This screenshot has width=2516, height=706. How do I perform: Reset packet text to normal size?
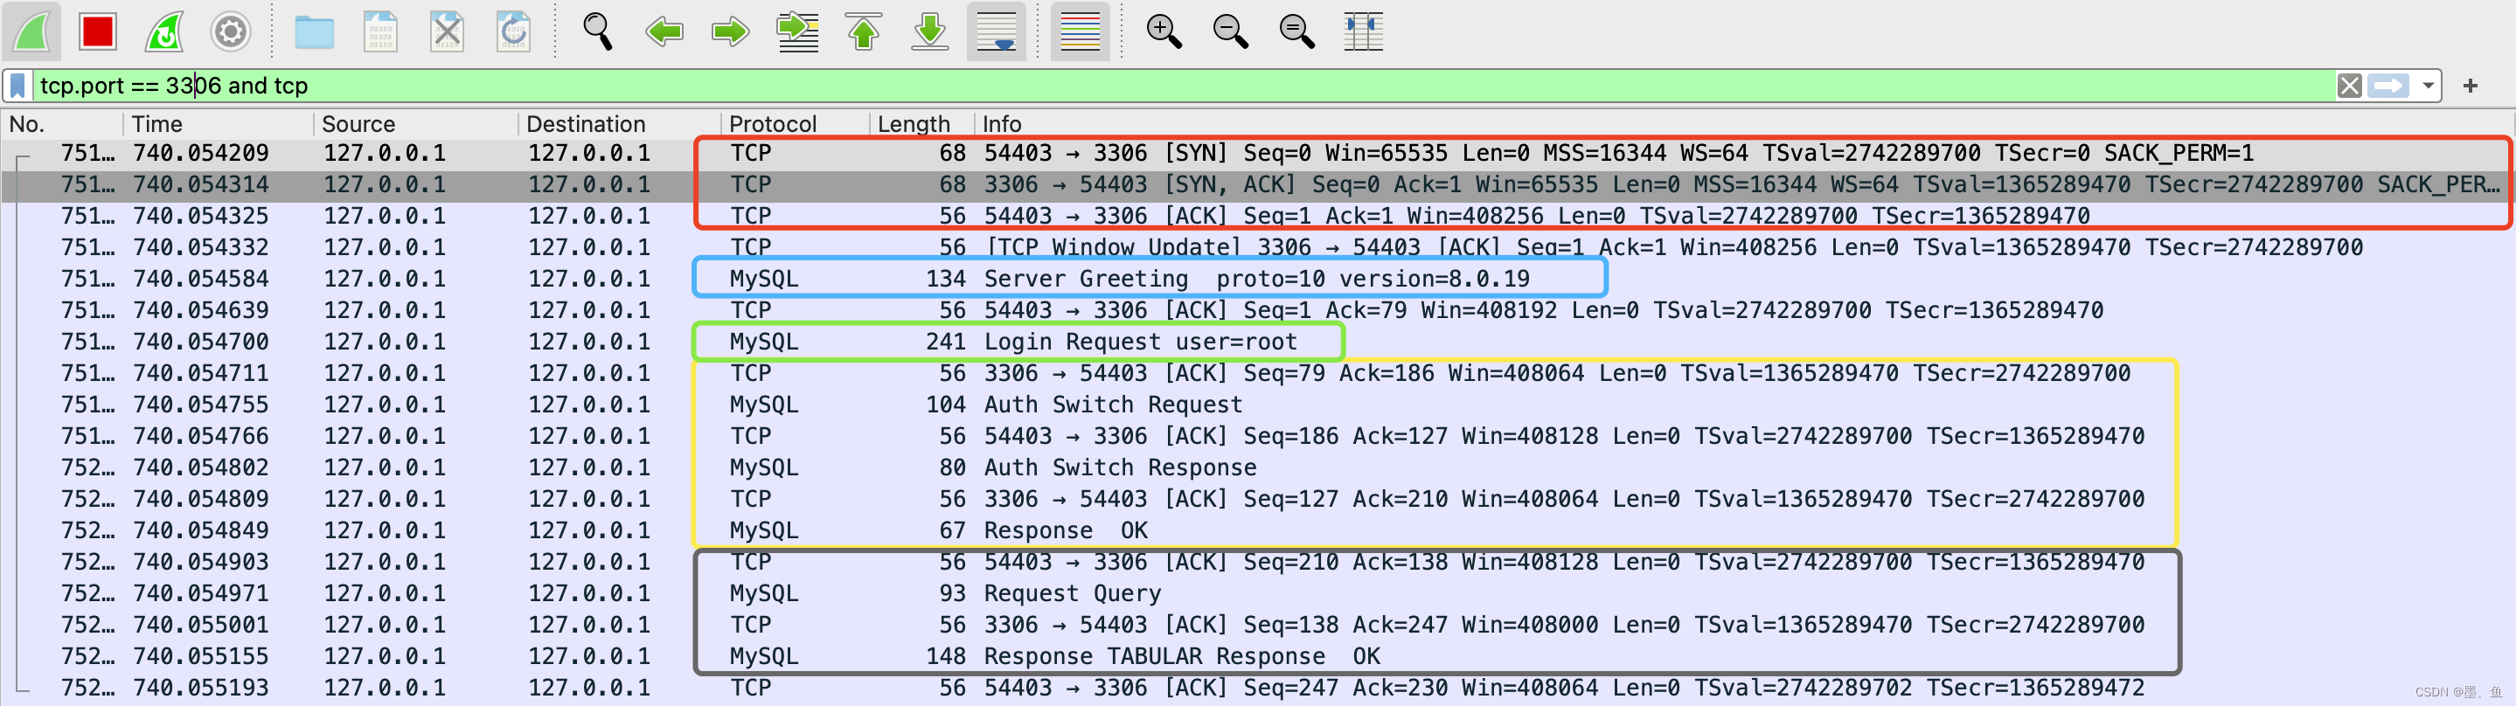(x=1296, y=31)
